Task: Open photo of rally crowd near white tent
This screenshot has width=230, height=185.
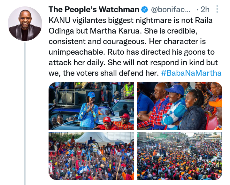Action: (x=91, y=156)
